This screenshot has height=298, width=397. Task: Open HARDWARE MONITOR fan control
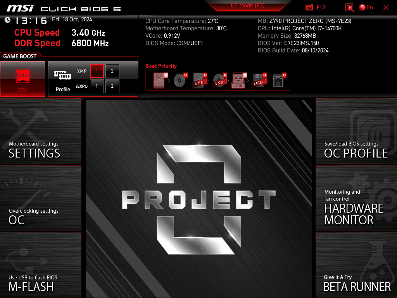[x=356, y=198]
